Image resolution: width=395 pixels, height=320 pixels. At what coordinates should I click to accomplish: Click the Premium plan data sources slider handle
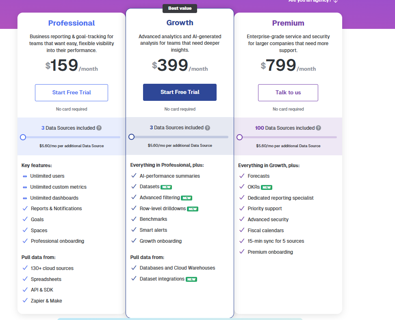(240, 137)
